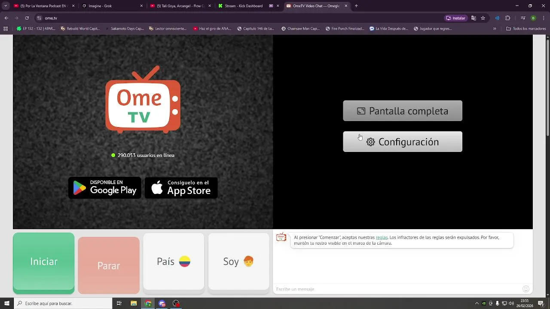Open La Vida Después de... bookmark
This screenshot has height=309, width=550.
[389, 29]
